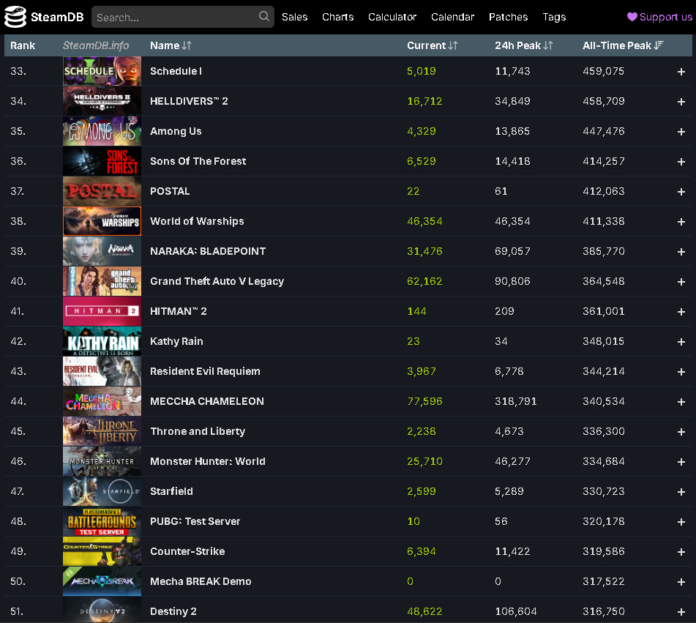Image resolution: width=696 pixels, height=623 pixels.
Task: Open the Tags page
Action: point(554,17)
